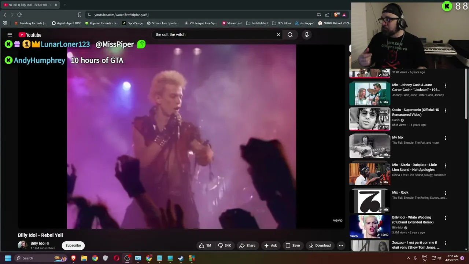Open Brave Rewards triangle icon
This screenshot has height=264, width=469.
(x=344, y=15)
